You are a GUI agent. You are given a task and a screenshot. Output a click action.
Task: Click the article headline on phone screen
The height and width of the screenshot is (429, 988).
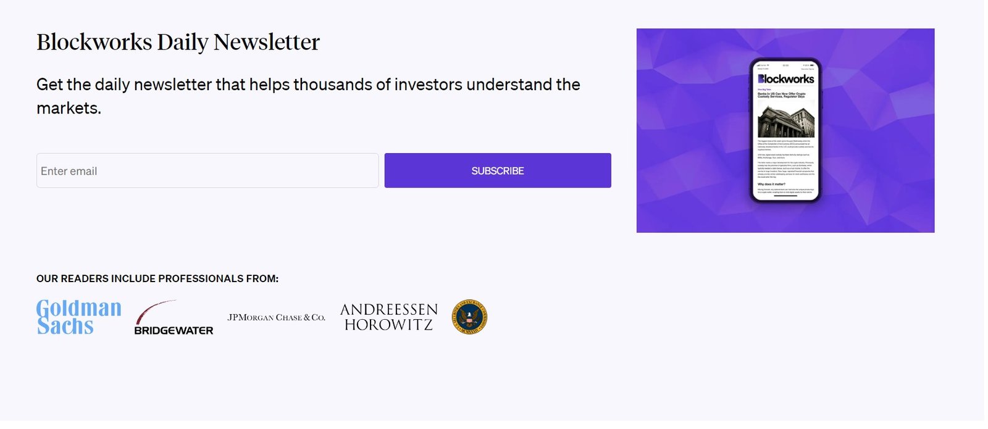coord(782,95)
